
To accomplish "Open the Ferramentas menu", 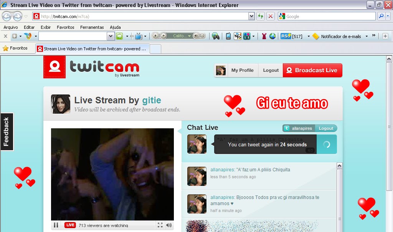I will point(92,27).
